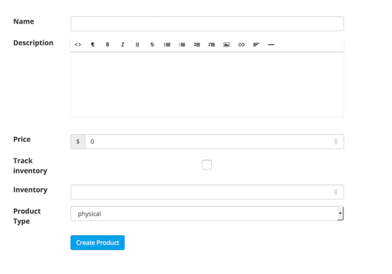Click the Price stepper arrows

point(336,142)
